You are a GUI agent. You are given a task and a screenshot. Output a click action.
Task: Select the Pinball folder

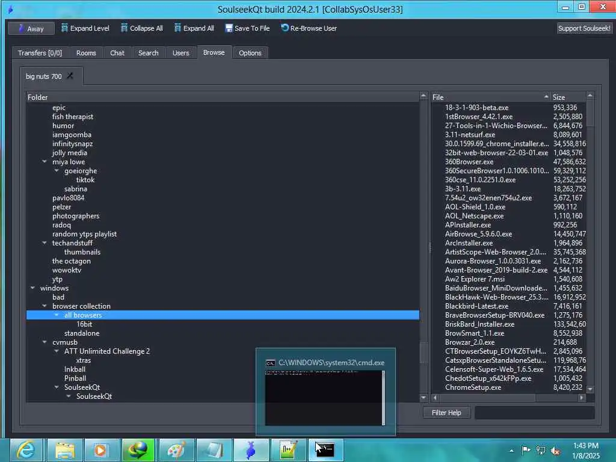click(75, 378)
